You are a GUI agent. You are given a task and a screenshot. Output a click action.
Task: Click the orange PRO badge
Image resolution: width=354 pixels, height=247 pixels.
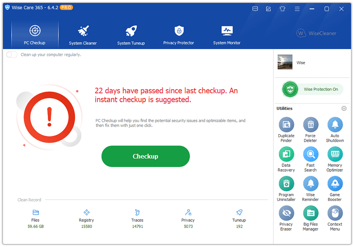(66, 8)
